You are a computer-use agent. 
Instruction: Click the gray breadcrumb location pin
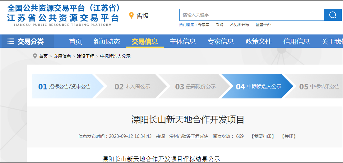click(x=35, y=56)
